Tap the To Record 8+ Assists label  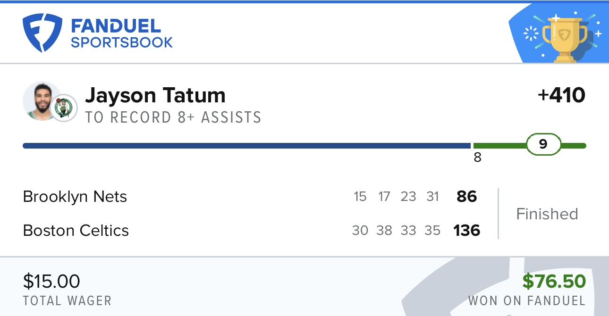[x=173, y=117]
